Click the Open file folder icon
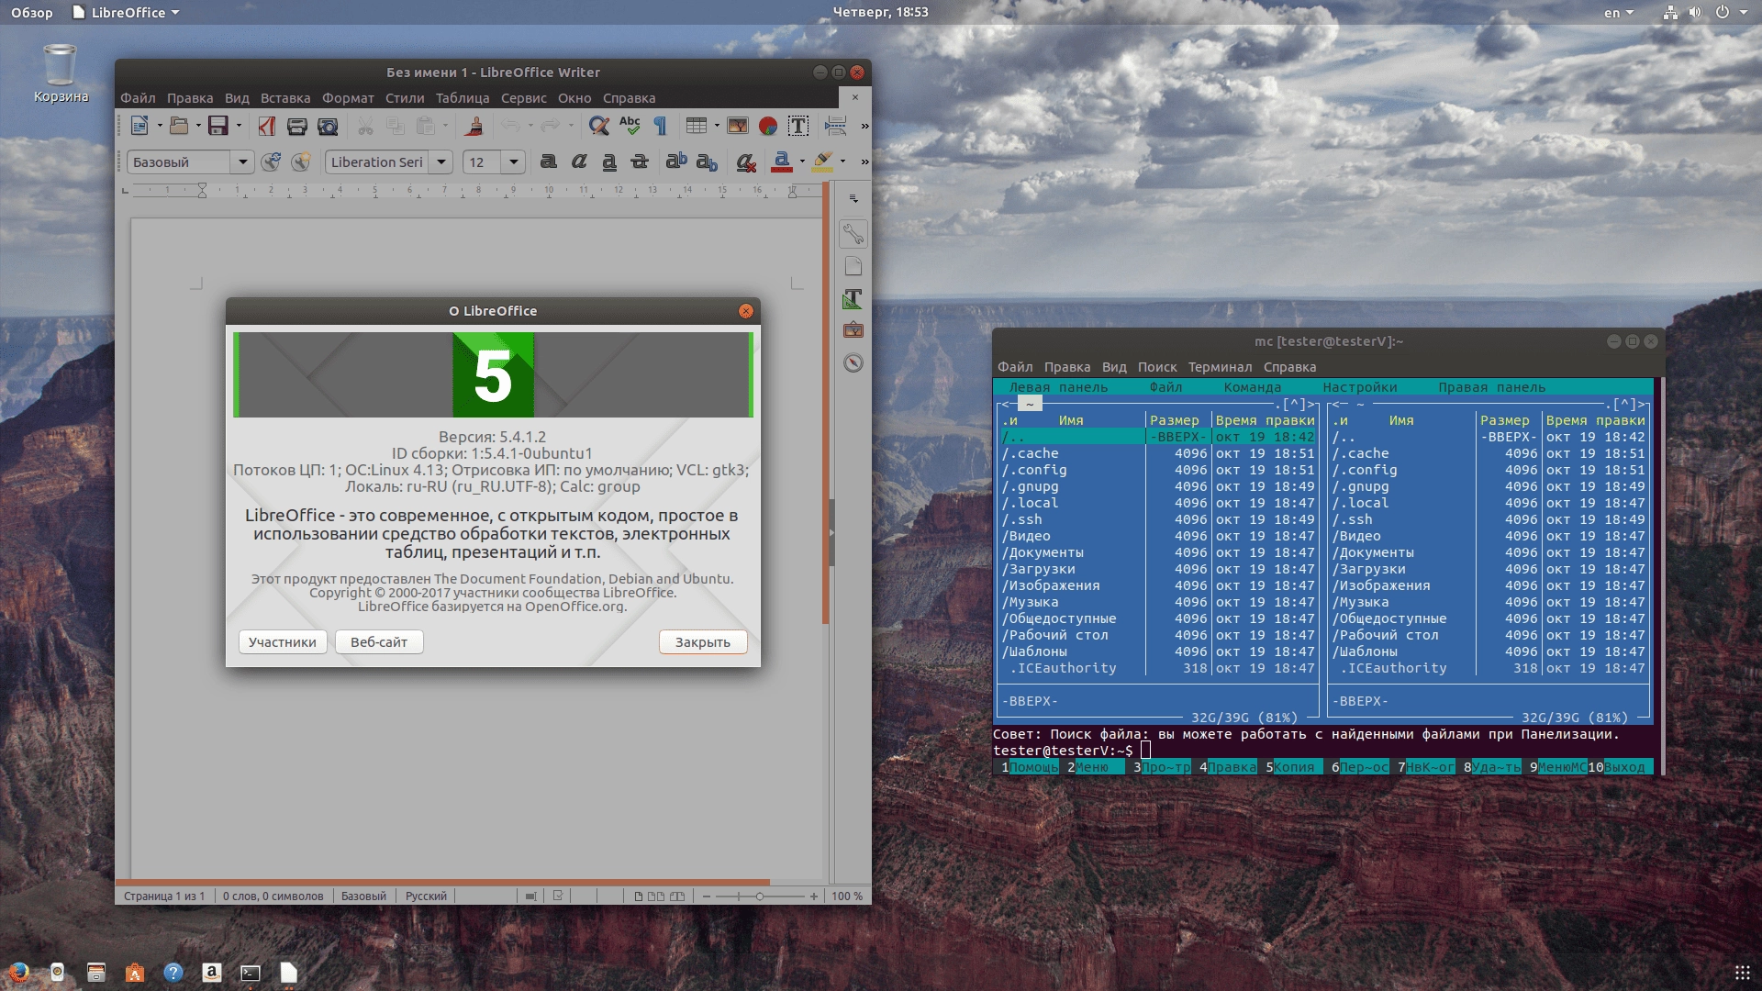1762x991 pixels. pyautogui.click(x=179, y=126)
